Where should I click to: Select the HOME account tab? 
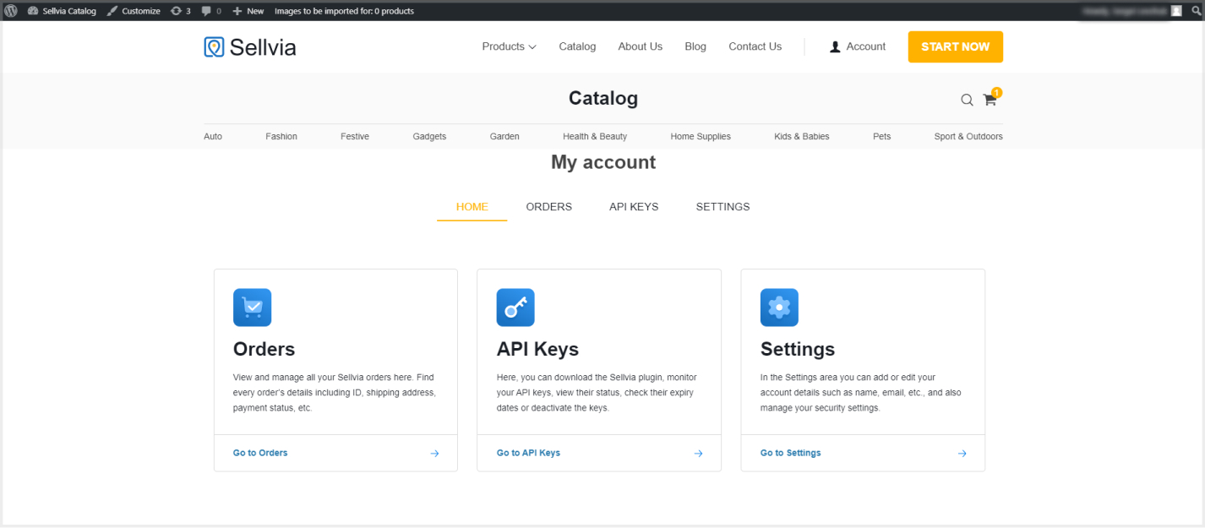click(472, 207)
